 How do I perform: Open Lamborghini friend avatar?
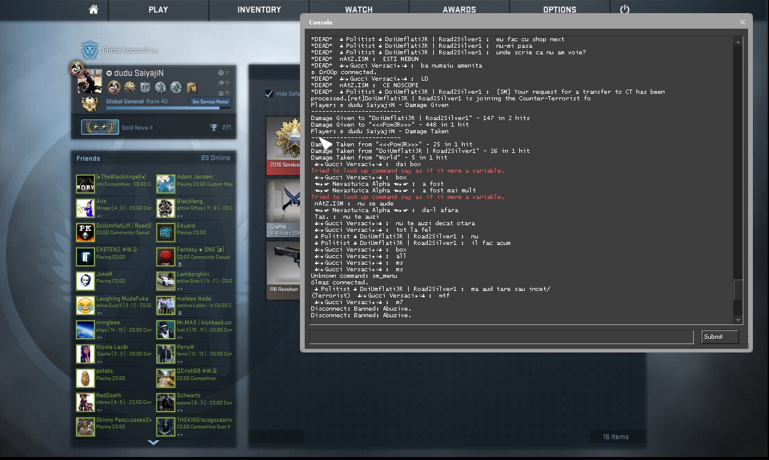tap(166, 281)
